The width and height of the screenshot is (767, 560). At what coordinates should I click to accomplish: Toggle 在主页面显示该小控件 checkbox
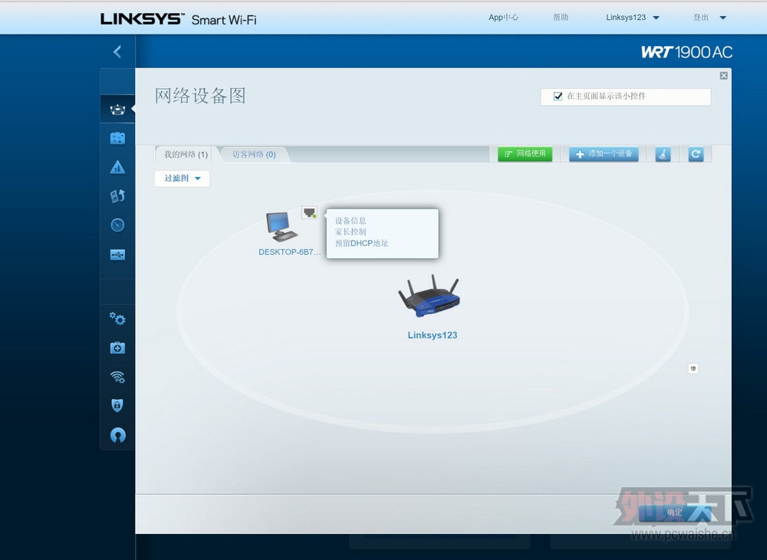558,97
